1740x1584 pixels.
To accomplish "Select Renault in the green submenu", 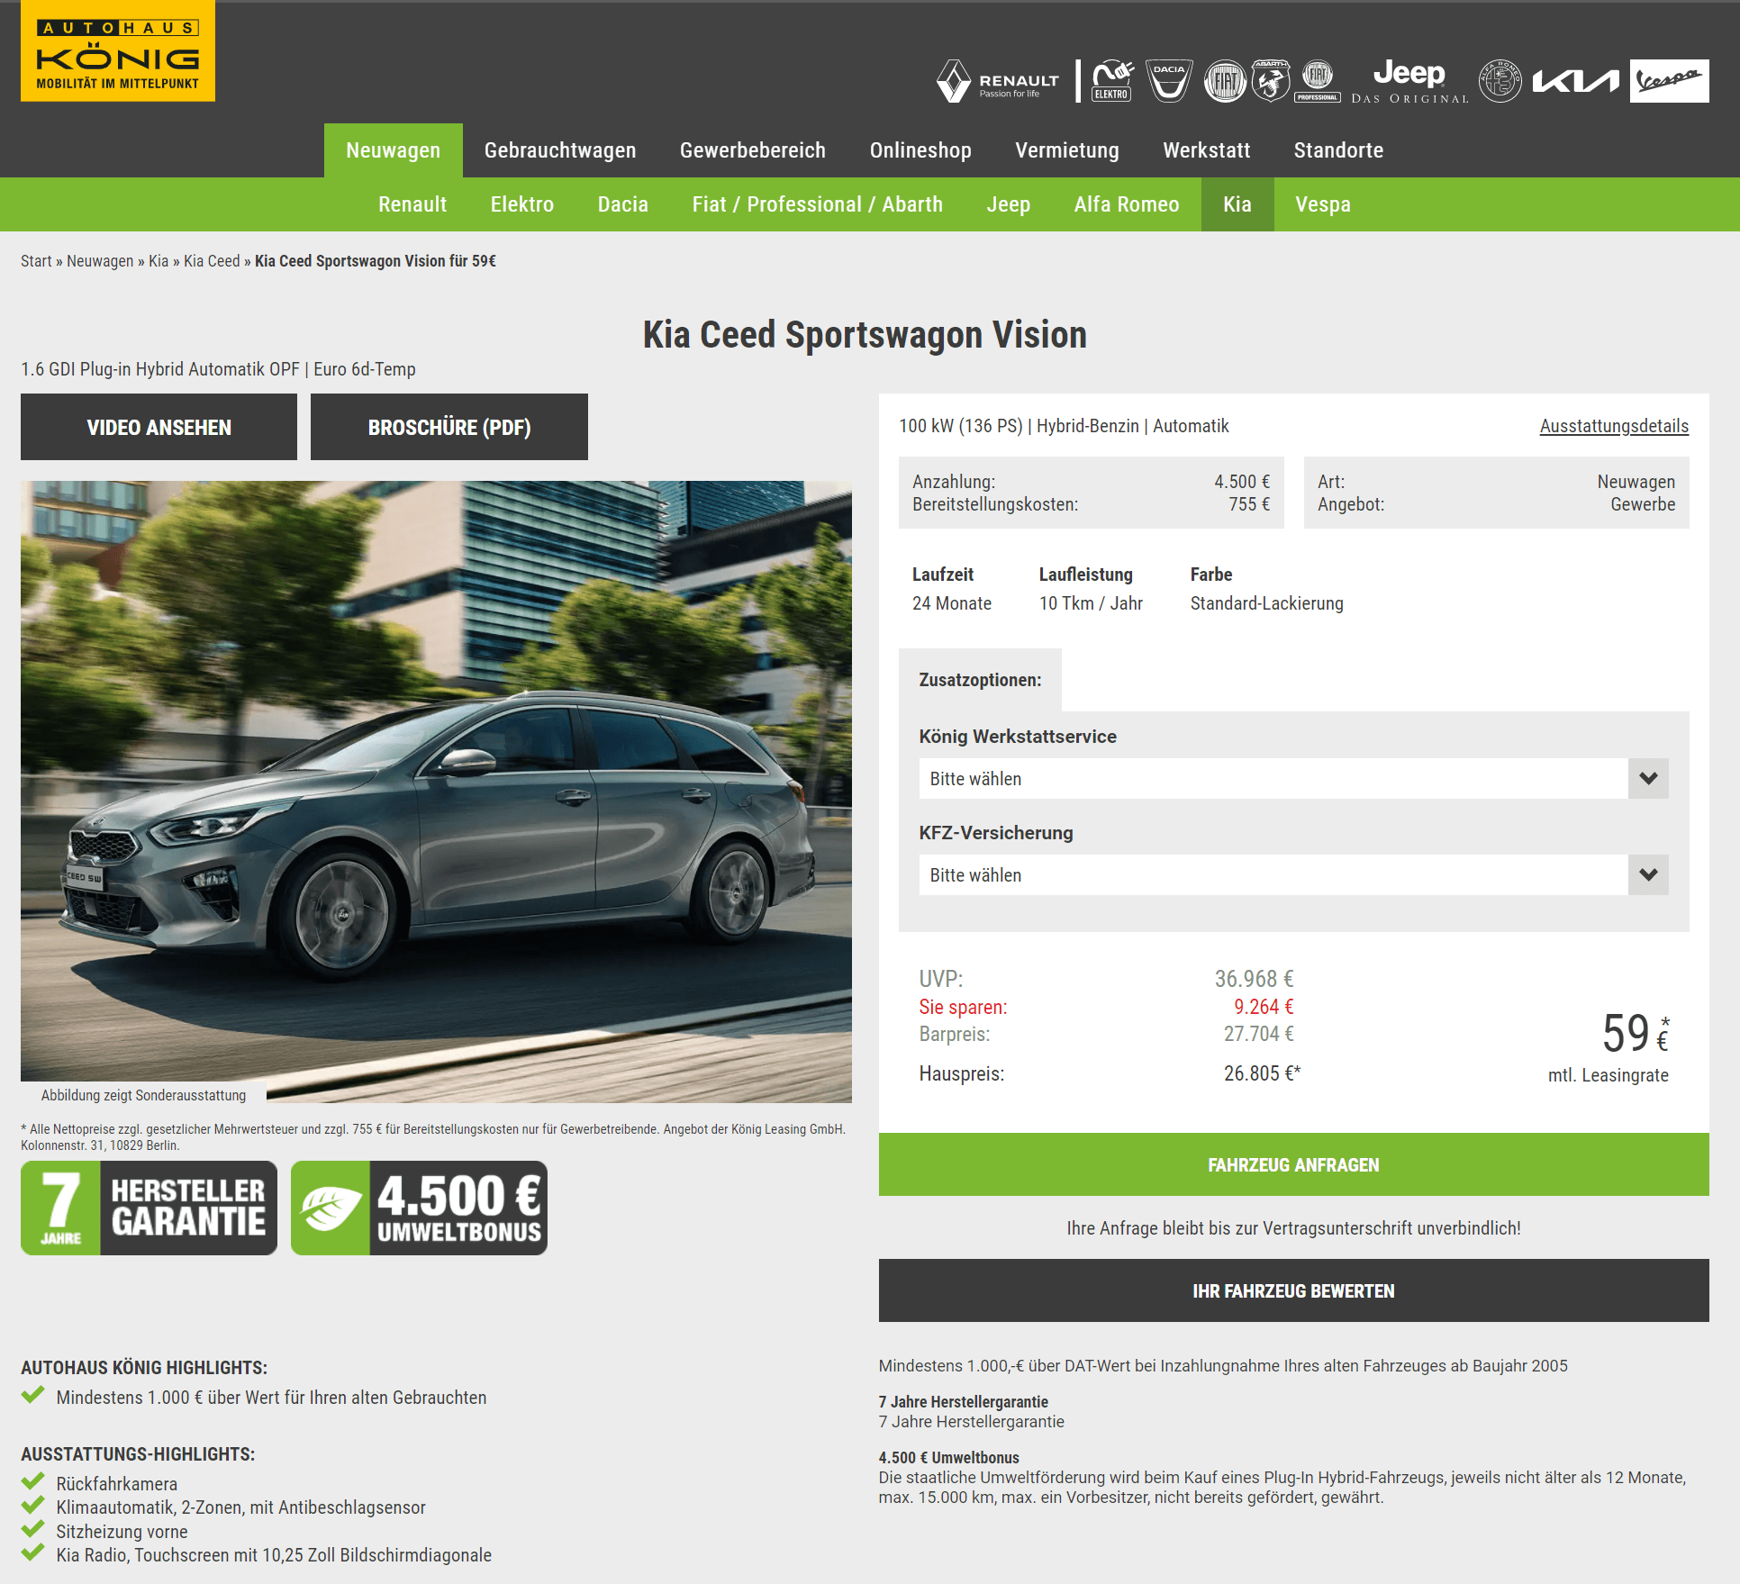I will pyautogui.click(x=412, y=204).
